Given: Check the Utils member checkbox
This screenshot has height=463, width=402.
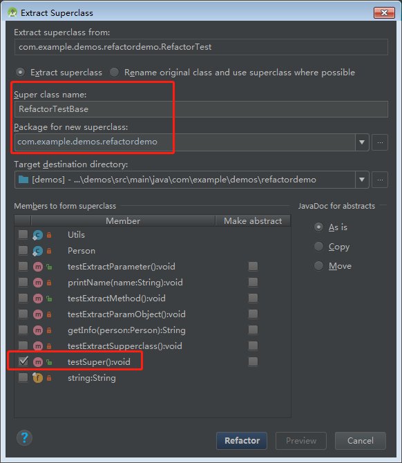Looking at the screenshot, I should point(23,235).
